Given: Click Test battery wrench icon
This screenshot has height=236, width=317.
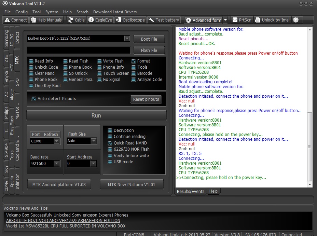Looking at the screenshot, I should point(151,20).
